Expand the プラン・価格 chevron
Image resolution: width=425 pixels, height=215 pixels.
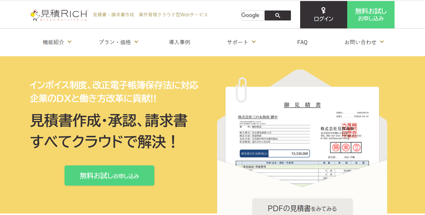[136, 42]
